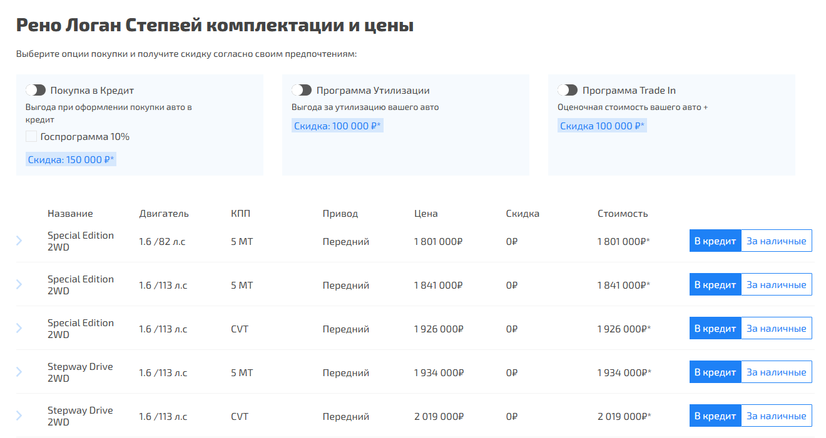Click the Название column header
826x438 pixels.
(70, 214)
